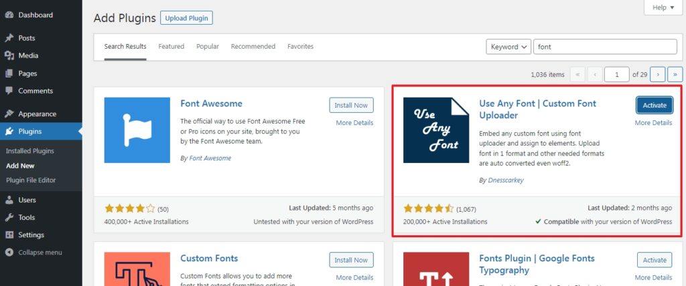Click 400,000+ Active Installations text
The width and height of the screenshot is (686, 286).
[x=146, y=222]
